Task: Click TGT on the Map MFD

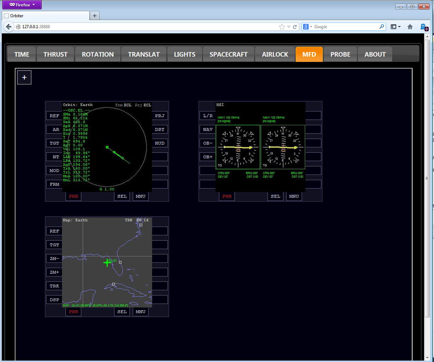Action: pyautogui.click(x=54, y=245)
